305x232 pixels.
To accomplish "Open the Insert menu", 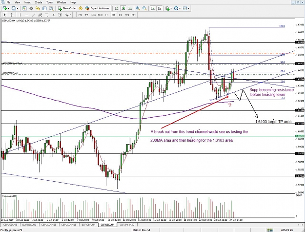I will point(27,2).
